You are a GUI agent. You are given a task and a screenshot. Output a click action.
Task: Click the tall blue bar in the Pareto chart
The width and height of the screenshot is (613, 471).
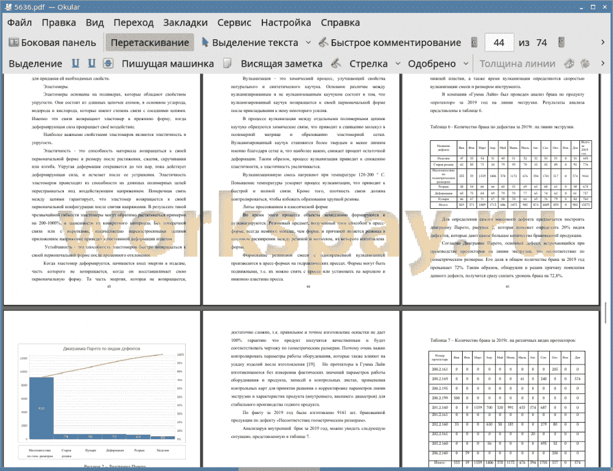42,408
